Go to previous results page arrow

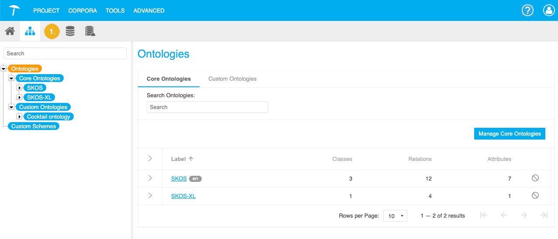click(504, 215)
